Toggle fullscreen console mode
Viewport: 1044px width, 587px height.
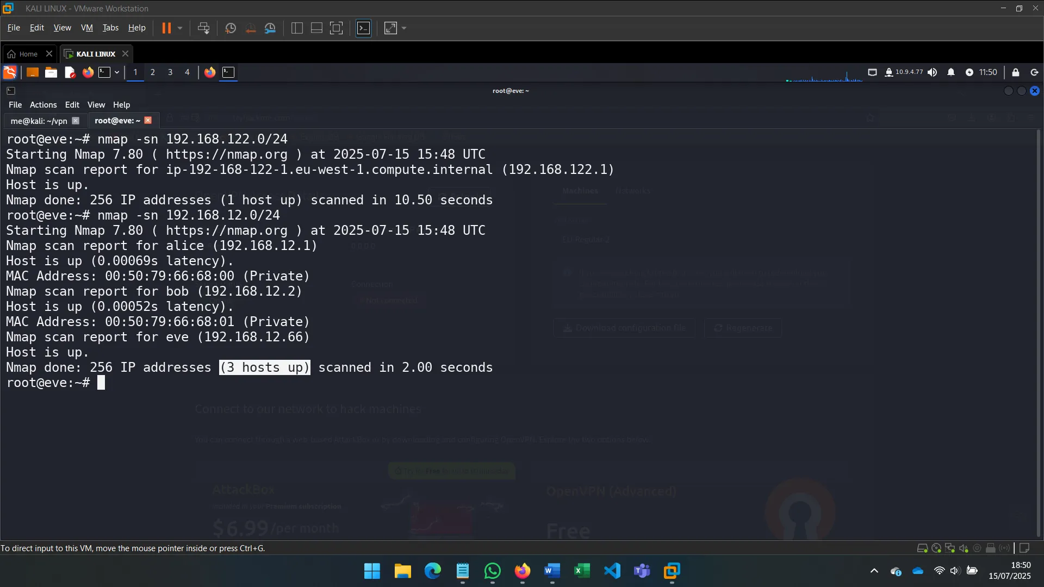337,28
